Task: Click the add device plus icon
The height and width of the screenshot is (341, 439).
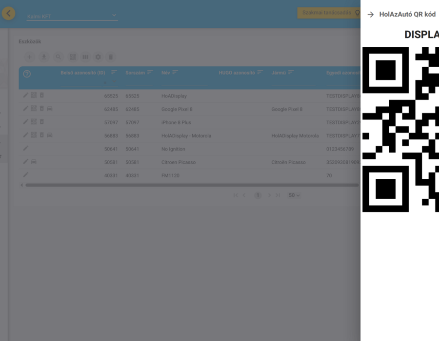Action: pos(29,57)
